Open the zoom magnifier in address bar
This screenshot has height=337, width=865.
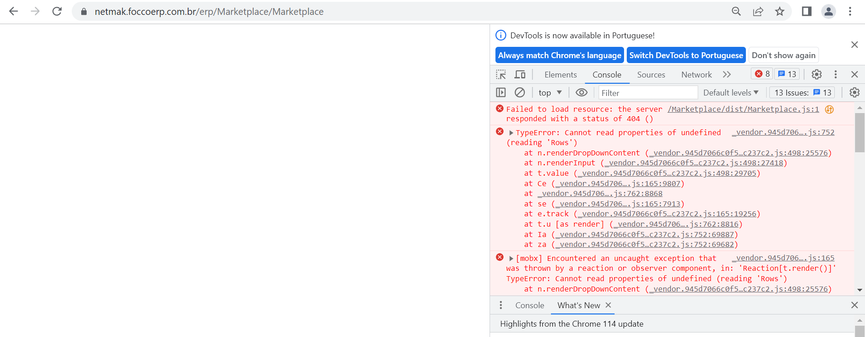click(736, 12)
